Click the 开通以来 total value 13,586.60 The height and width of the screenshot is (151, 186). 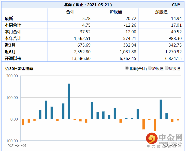[81, 58]
